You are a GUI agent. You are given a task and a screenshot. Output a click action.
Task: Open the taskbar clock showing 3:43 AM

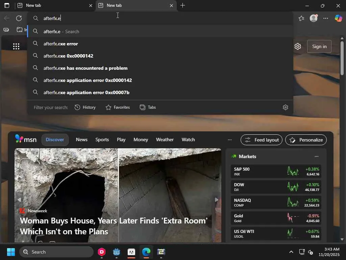pos(329,252)
